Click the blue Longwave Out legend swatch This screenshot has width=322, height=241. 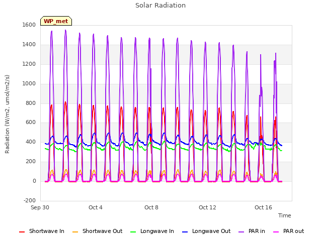185,232
